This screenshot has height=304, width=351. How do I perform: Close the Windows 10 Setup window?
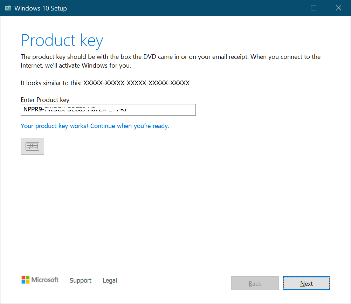coord(338,8)
